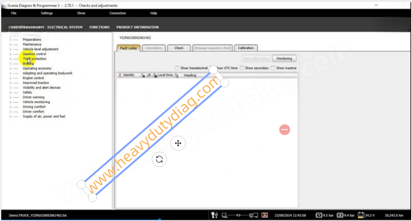Enable Show inactive checkbox
Viewport: 412px width, 221px height.
[273, 68]
